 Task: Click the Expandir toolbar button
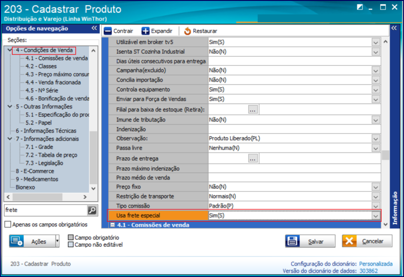coord(157,31)
